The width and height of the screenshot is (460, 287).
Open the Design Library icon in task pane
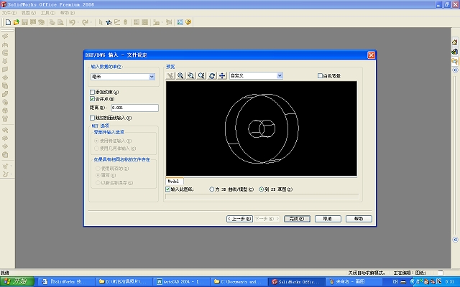455,52
